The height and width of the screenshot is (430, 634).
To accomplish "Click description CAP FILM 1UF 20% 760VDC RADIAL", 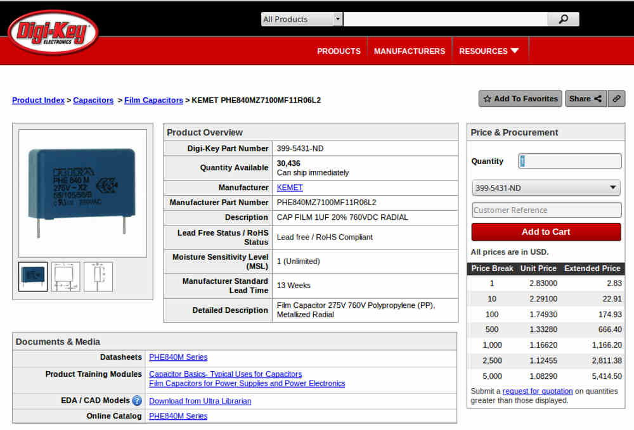I will point(342,217).
